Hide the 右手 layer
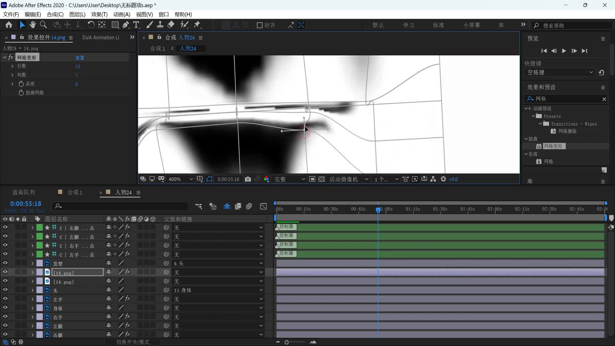615x346 pixels. click(5, 317)
